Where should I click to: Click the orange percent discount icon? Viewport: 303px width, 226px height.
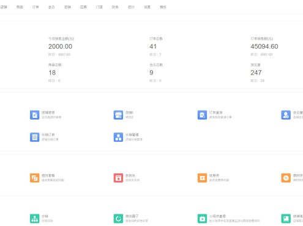click(x=286, y=178)
